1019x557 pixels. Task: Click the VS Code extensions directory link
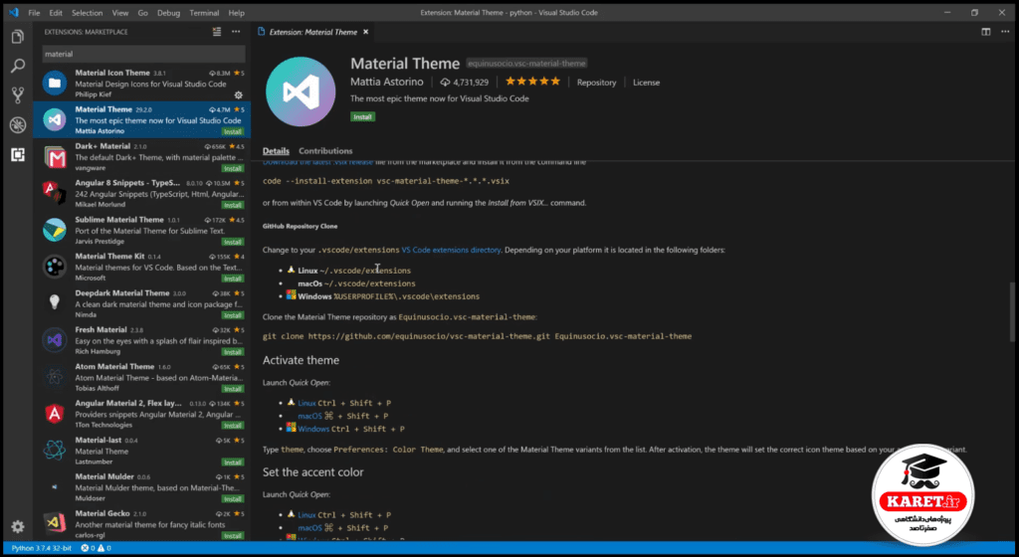point(451,250)
